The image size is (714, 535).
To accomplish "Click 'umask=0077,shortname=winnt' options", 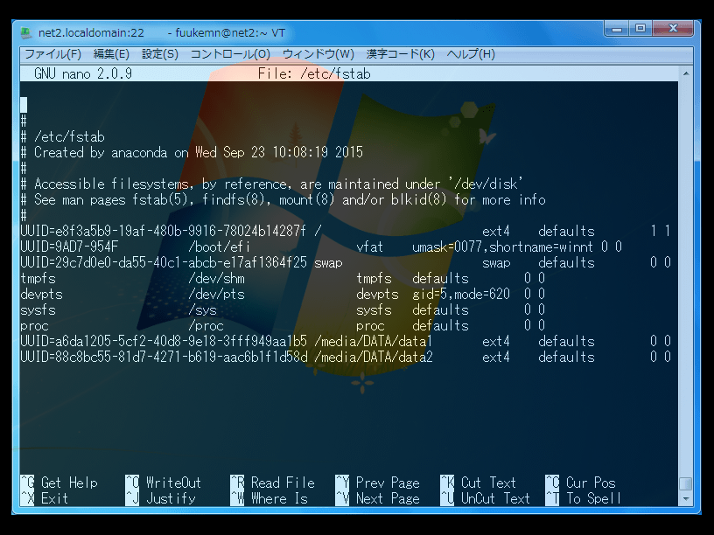I will click(503, 247).
